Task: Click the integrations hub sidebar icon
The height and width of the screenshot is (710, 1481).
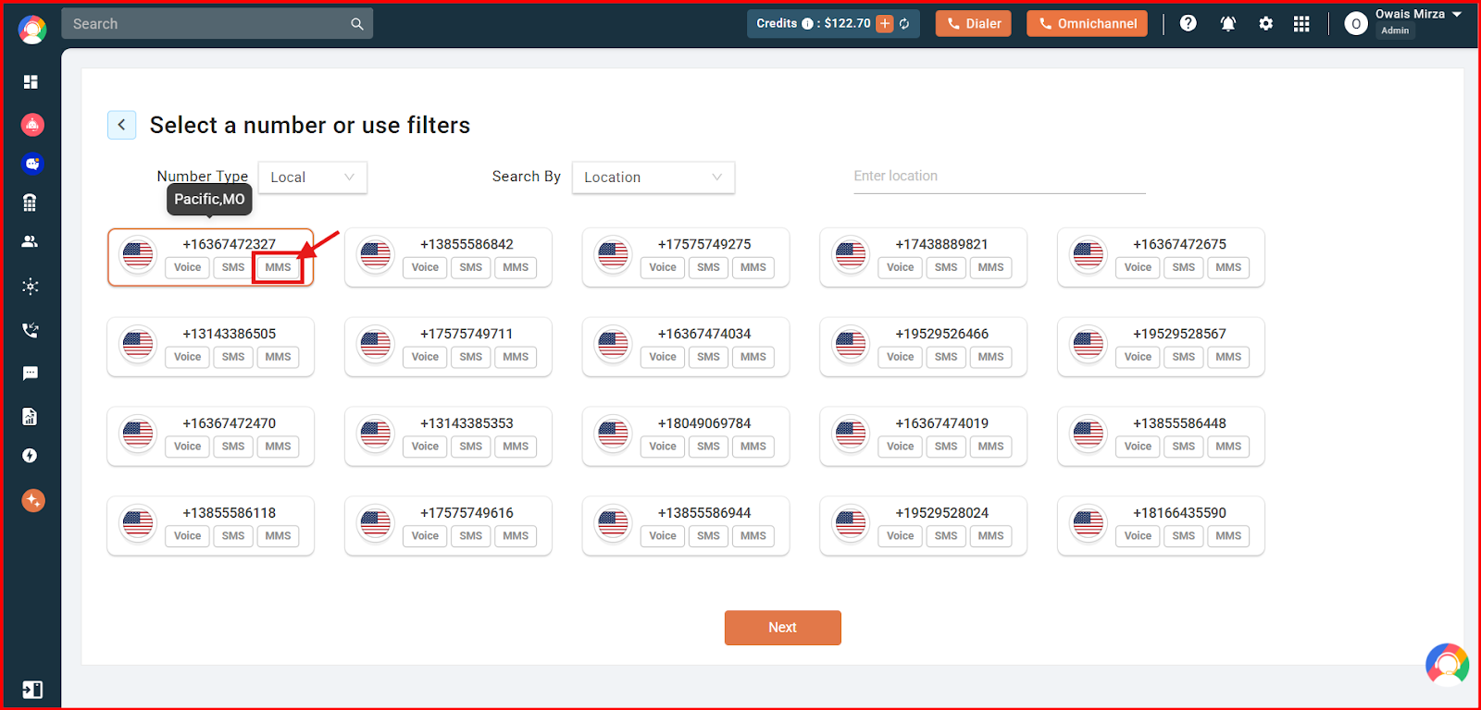Action: click(x=31, y=287)
